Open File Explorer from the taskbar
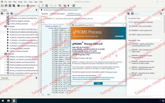The image size is (165, 103). (x=9, y=101)
